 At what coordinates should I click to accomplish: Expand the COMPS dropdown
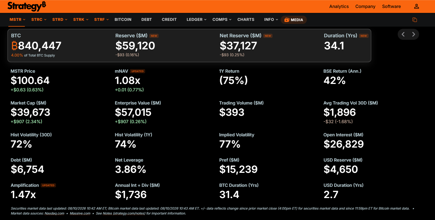click(x=222, y=19)
